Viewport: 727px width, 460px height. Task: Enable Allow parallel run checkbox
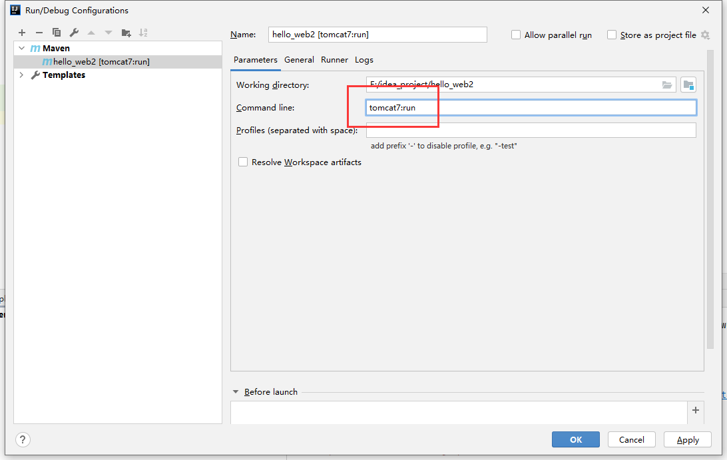tap(515, 35)
